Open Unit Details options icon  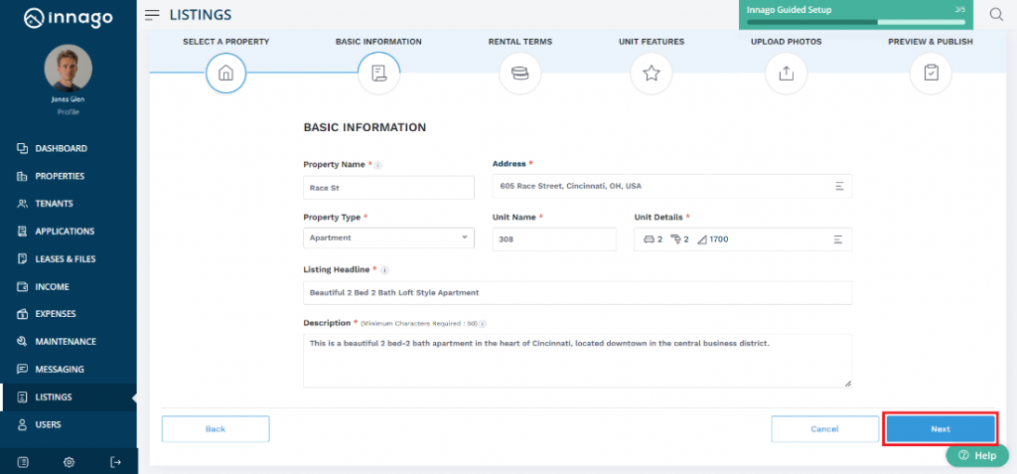838,239
